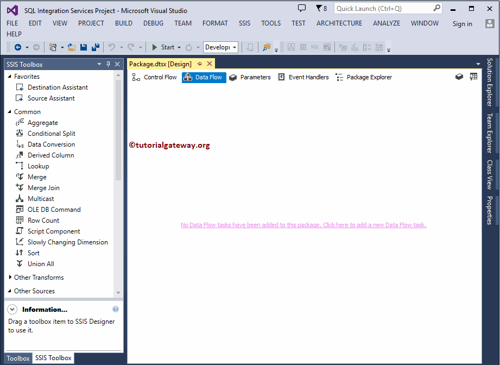Click the Sign in button

pos(462,23)
